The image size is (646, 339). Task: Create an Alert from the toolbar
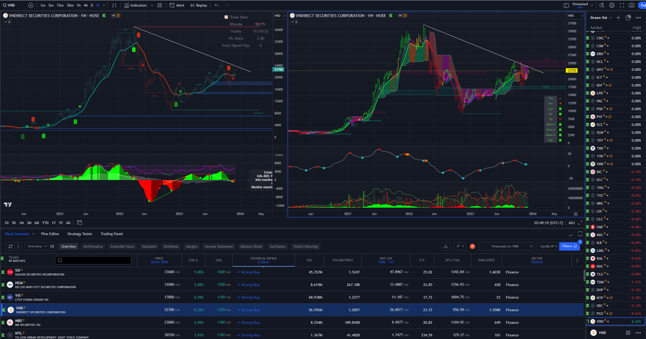[177, 5]
